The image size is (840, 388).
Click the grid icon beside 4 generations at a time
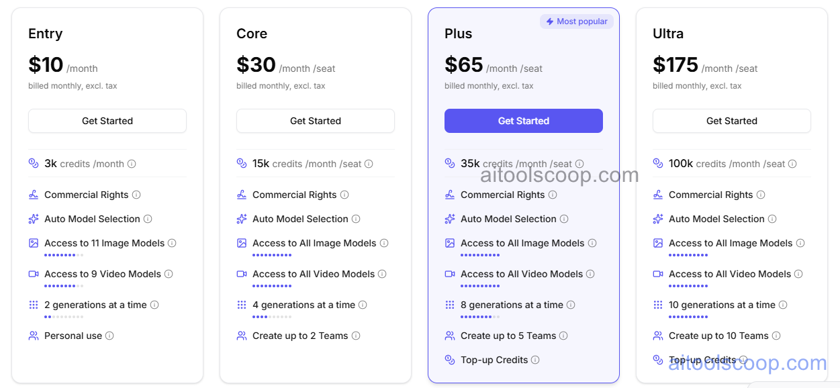(242, 305)
